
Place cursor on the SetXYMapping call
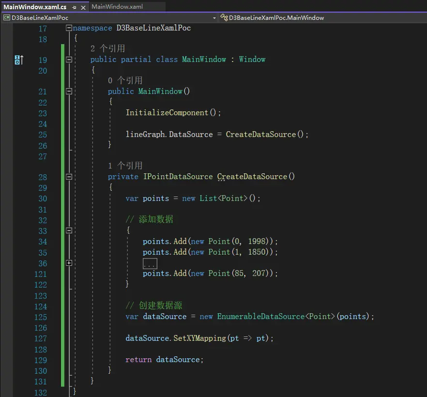click(x=199, y=338)
